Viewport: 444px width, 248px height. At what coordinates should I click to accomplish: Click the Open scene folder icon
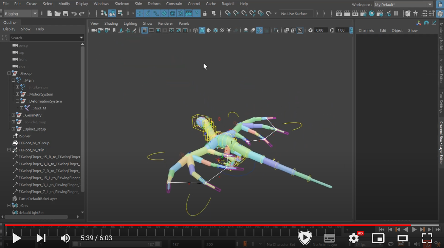57,14
